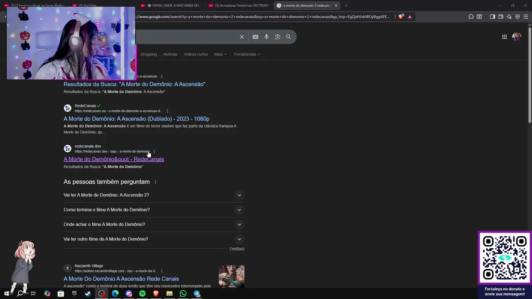Open the Leo AI sparkle icon
Screen dimensions: 532x299
pos(509,17)
